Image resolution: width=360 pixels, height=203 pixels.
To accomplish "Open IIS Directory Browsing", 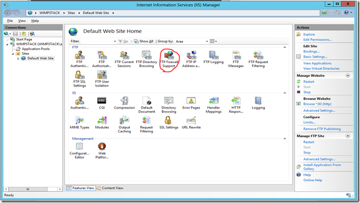I will (x=169, y=105).
